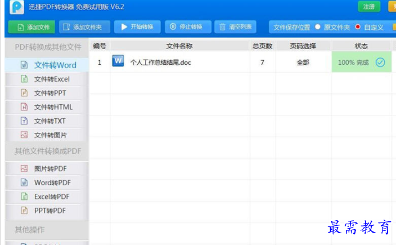
Task: Click the Word document icon in file row
Action: 118,61
